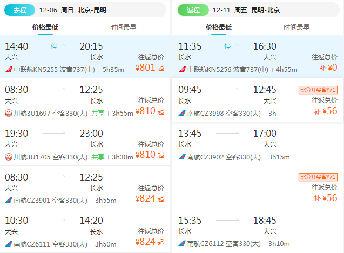Click the 09:45 return departure time
The width and height of the screenshot is (344, 253).
[x=190, y=90]
